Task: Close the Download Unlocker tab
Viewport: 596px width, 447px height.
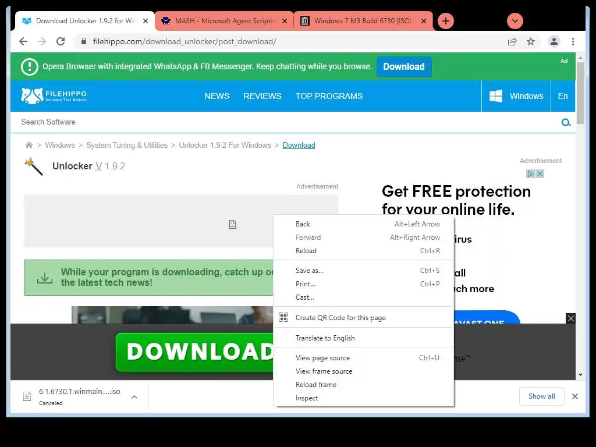Action: point(146,21)
